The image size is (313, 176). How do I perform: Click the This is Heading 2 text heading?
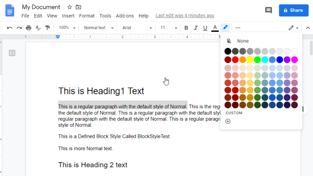click(93, 165)
